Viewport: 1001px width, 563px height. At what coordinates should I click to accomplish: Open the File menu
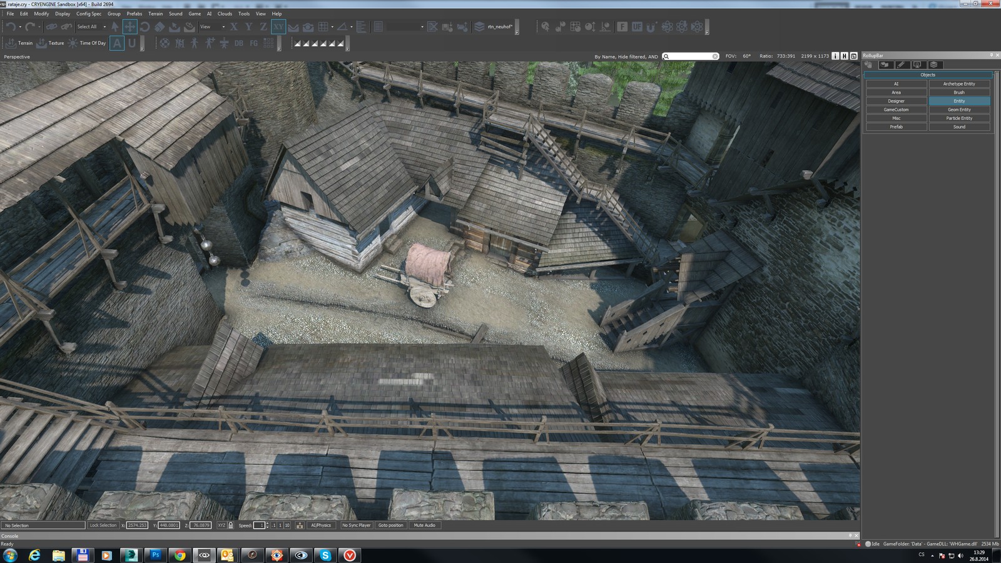tap(10, 13)
